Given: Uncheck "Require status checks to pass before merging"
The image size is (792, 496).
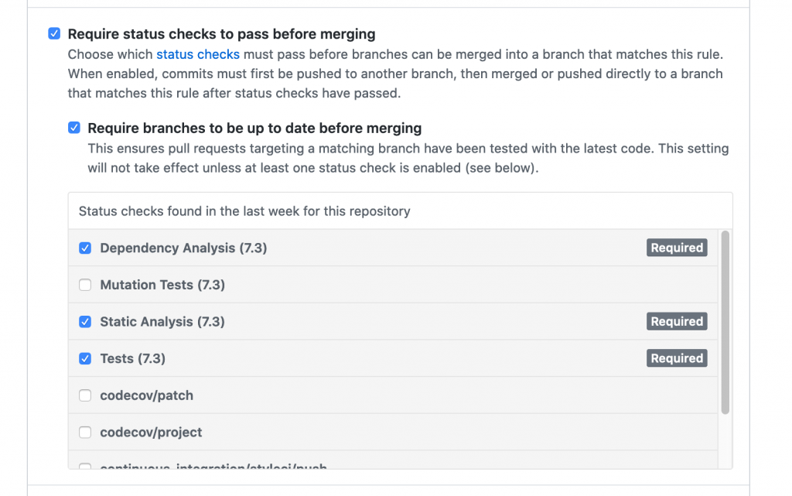Looking at the screenshot, I should 54,33.
